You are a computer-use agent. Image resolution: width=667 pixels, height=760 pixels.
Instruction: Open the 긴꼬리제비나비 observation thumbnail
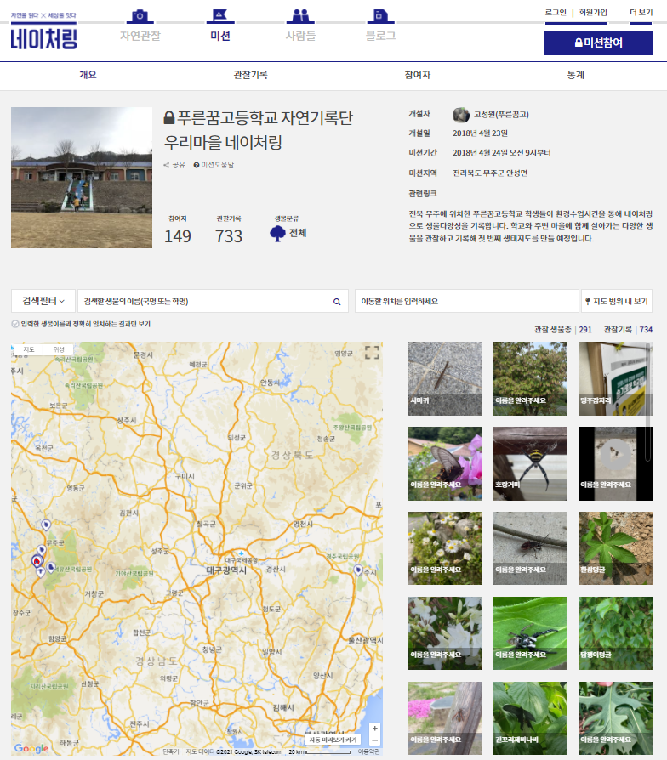pyautogui.click(x=530, y=718)
